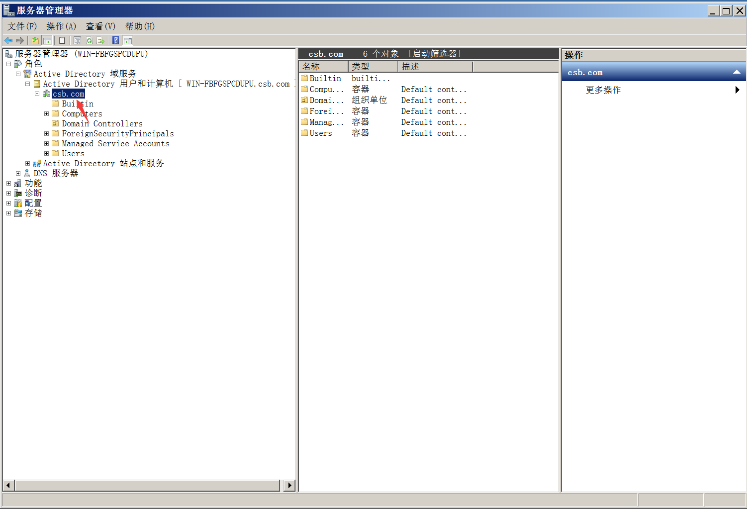Open Help with the question mark icon

point(116,41)
